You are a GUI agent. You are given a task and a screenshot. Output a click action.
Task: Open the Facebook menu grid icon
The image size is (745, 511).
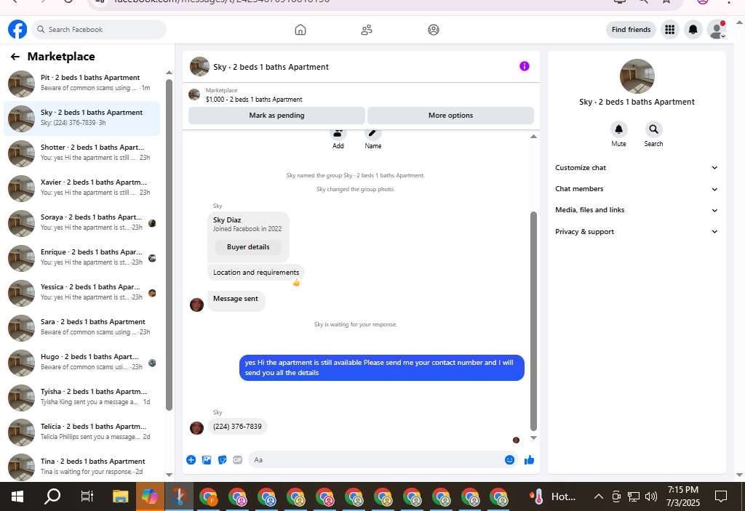pos(670,30)
